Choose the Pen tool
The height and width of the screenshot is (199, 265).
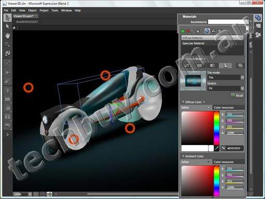(x=7, y=90)
